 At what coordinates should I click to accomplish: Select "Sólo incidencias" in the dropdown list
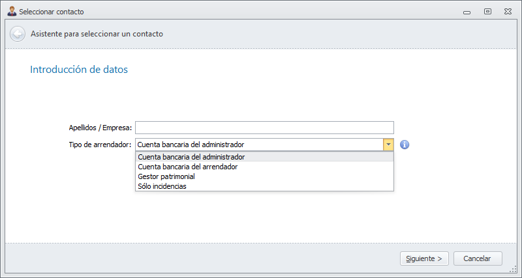pos(162,186)
